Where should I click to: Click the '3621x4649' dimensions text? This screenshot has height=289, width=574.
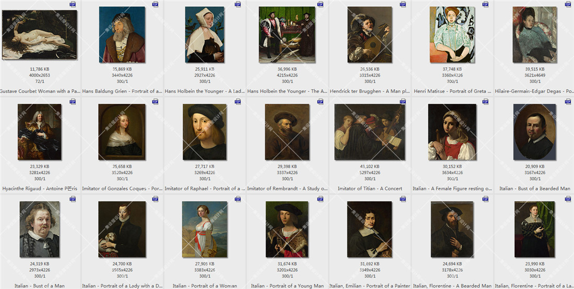coord(535,75)
